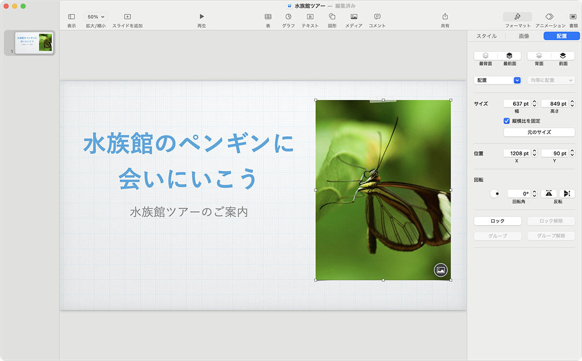This screenshot has height=361, width=582.
Task: Click the rotation angle dial
Action: tap(496, 194)
